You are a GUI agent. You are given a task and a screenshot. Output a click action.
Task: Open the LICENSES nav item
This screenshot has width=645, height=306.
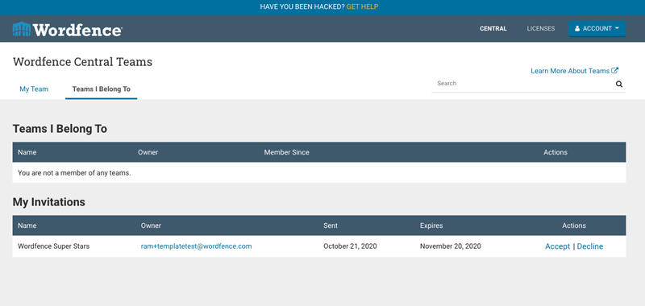point(540,29)
